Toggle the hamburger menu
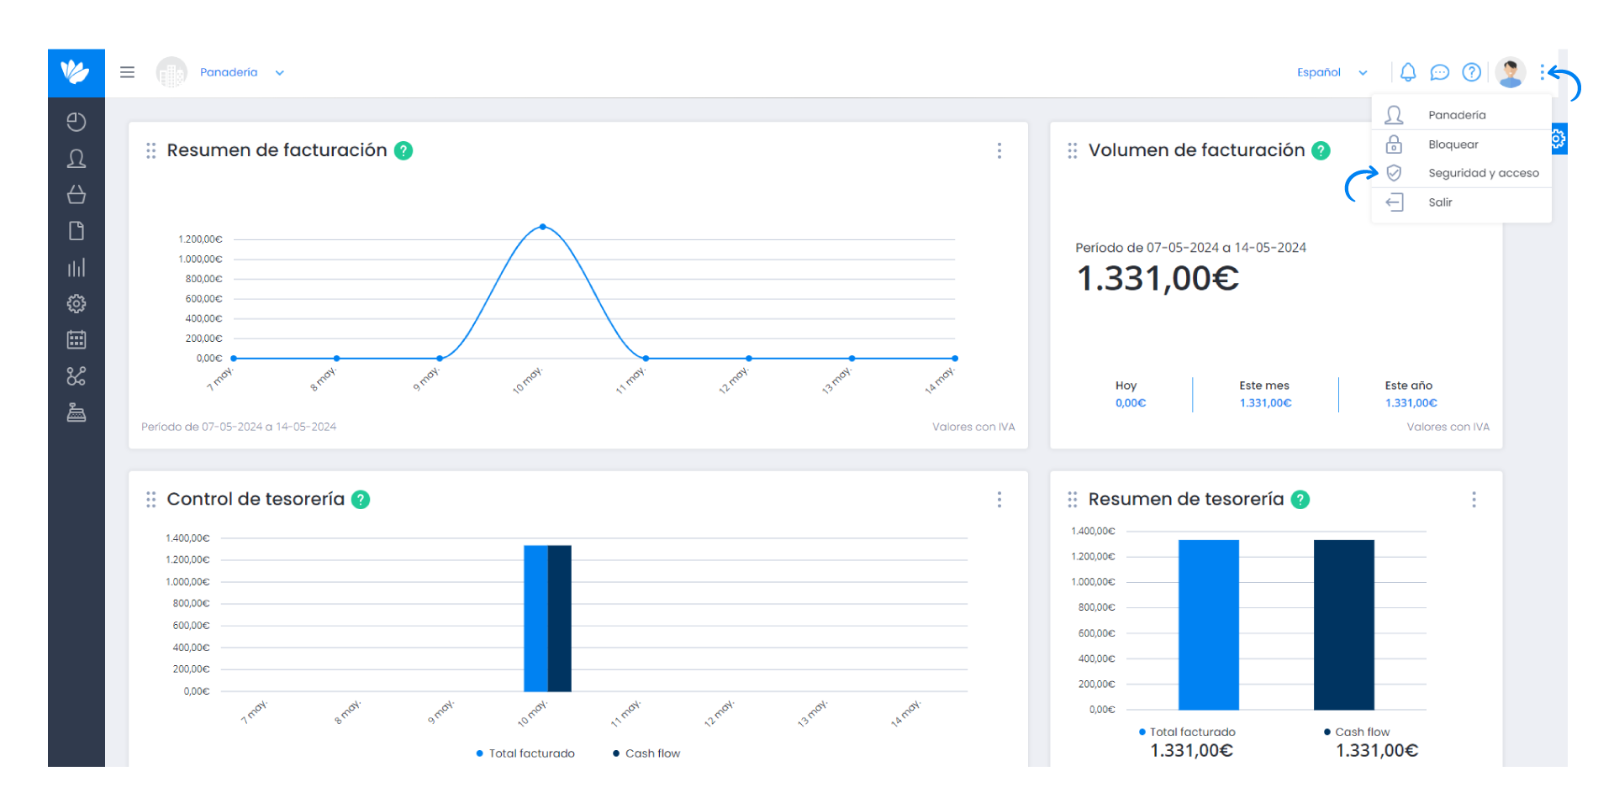This screenshot has height=808, width=1614. click(x=128, y=72)
